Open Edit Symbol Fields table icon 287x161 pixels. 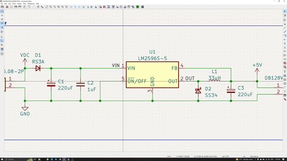tap(129, 7)
